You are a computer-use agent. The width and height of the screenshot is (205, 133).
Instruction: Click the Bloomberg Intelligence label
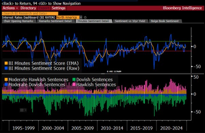(x=182, y=8)
